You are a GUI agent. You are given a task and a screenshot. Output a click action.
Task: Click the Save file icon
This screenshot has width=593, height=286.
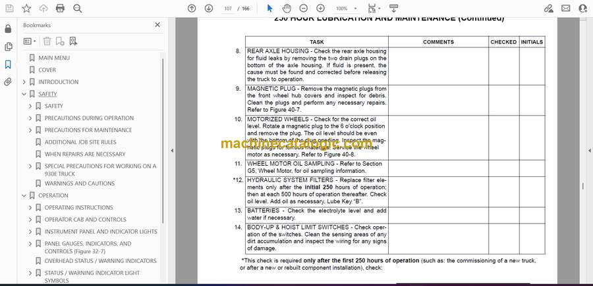point(9,9)
